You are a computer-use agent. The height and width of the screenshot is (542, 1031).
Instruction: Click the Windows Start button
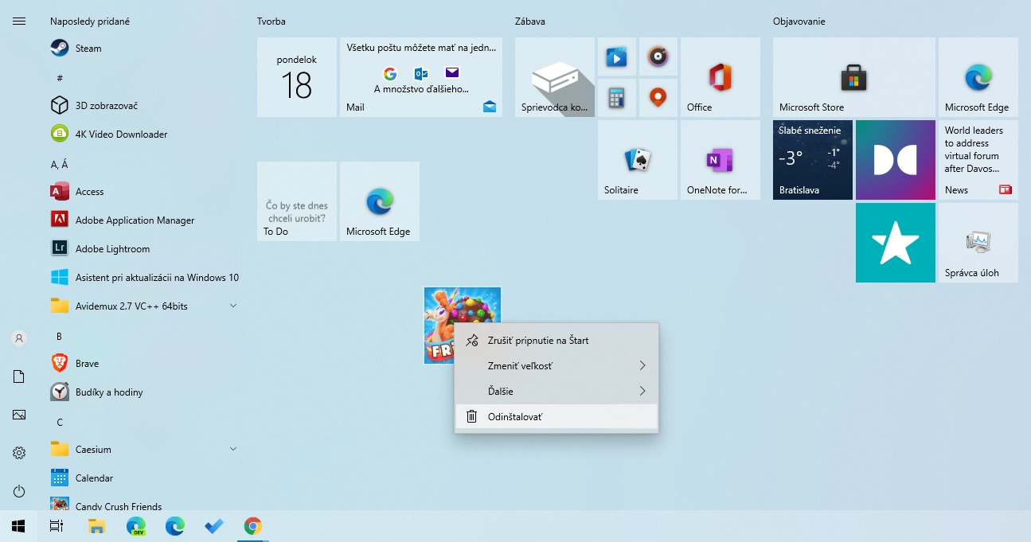pos(18,526)
